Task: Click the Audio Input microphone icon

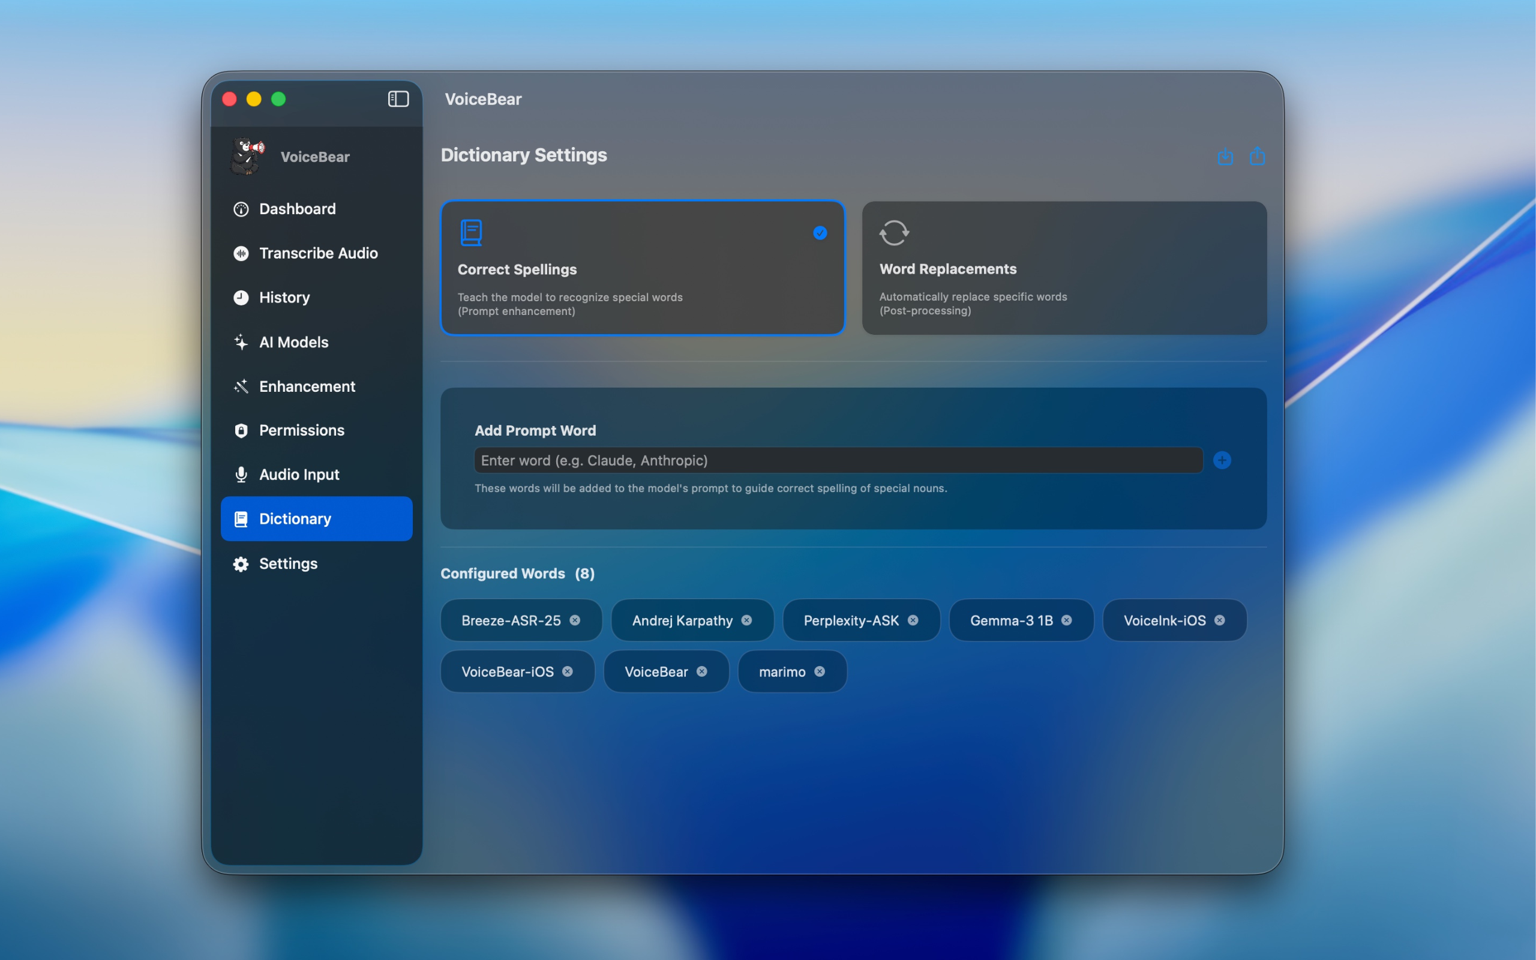Action: 241,475
